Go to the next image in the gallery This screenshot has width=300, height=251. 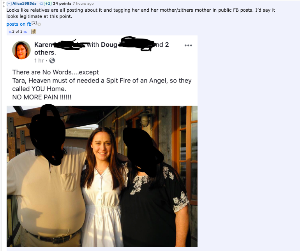pos(25,32)
